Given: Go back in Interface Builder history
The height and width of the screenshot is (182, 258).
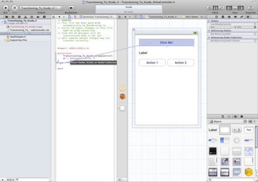Looking at the screenshot, I should pos(125,17).
